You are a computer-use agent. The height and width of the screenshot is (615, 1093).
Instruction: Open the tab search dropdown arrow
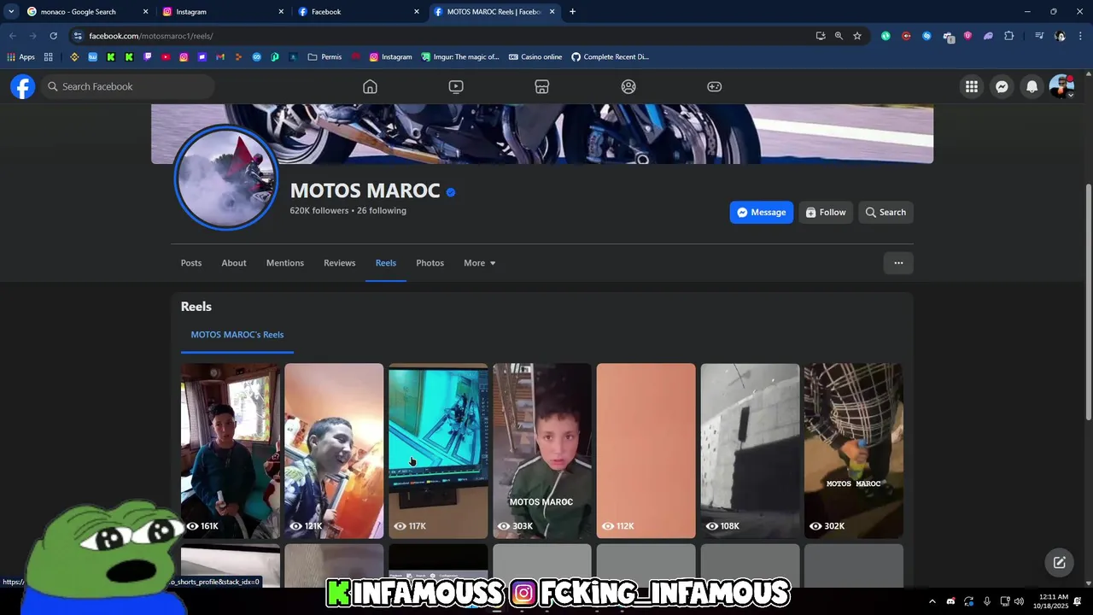pos(11,12)
